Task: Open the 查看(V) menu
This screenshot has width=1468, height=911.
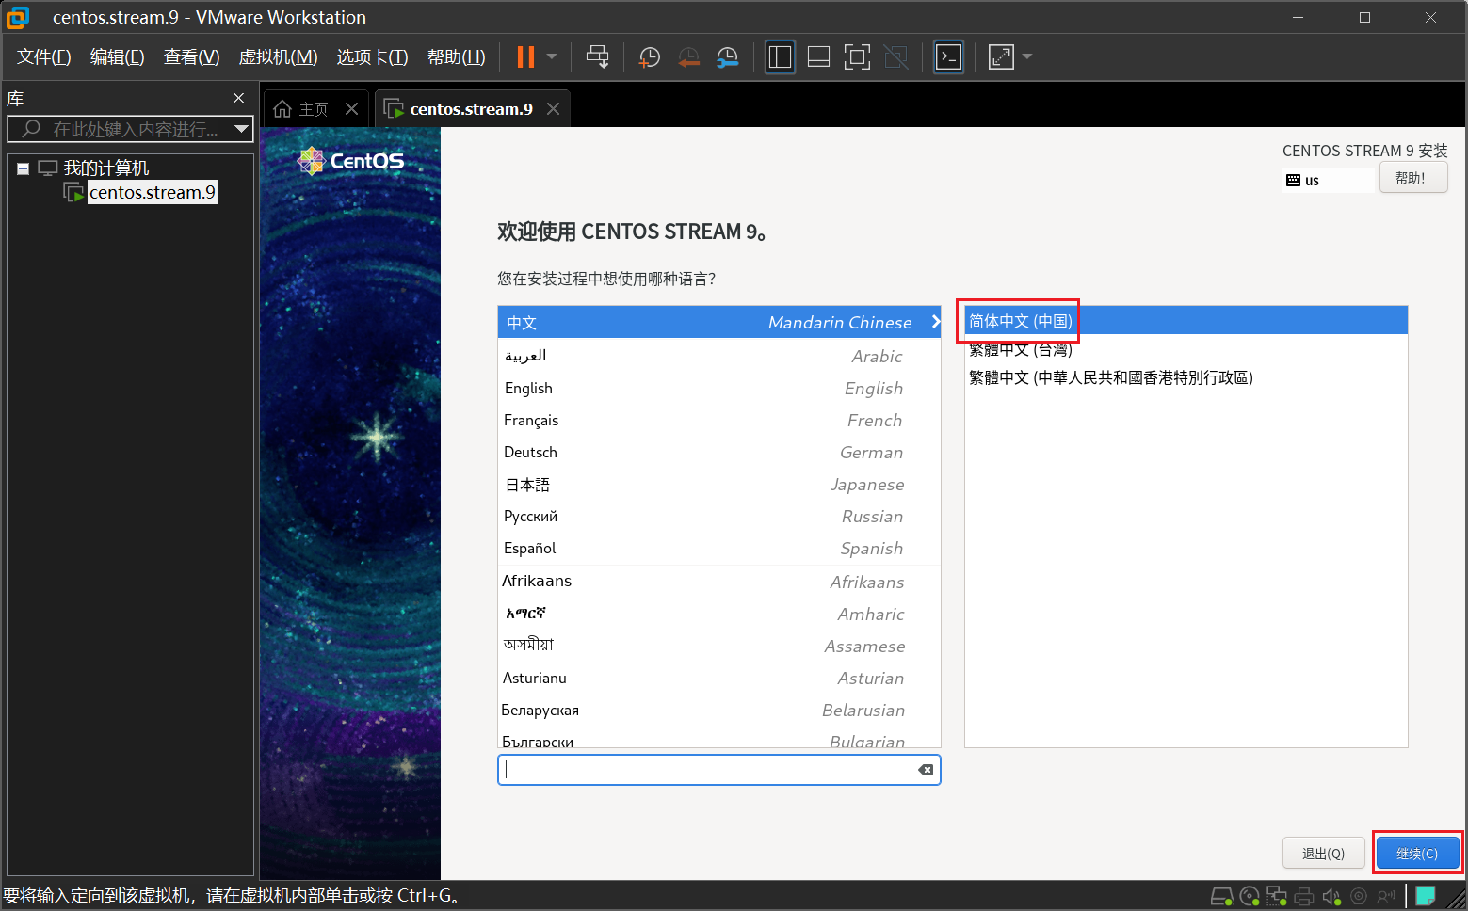Action: (x=192, y=56)
